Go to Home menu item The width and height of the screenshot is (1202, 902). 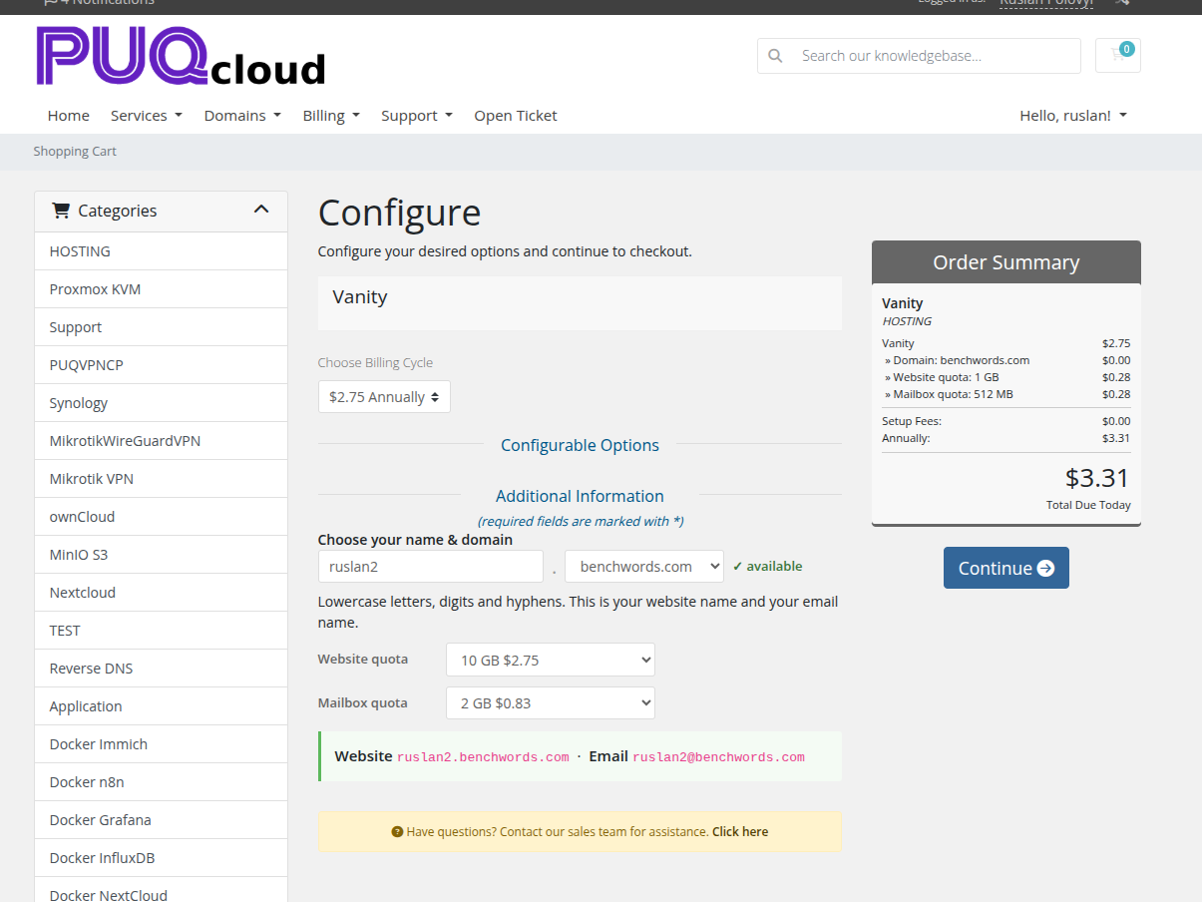[x=69, y=116]
